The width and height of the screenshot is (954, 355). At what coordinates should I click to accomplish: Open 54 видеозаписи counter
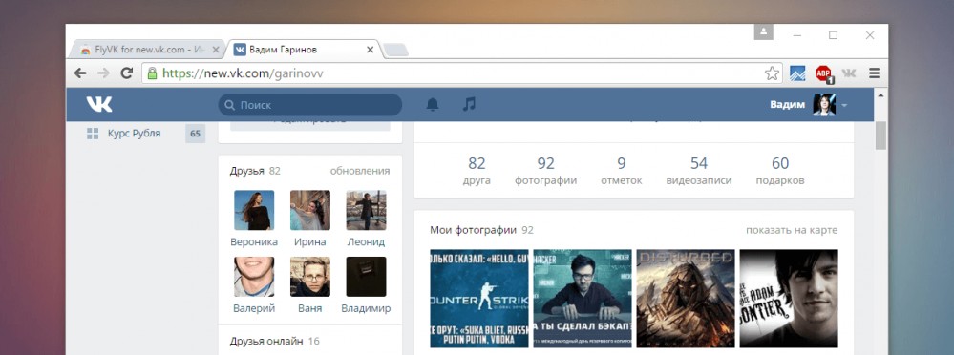(x=698, y=171)
